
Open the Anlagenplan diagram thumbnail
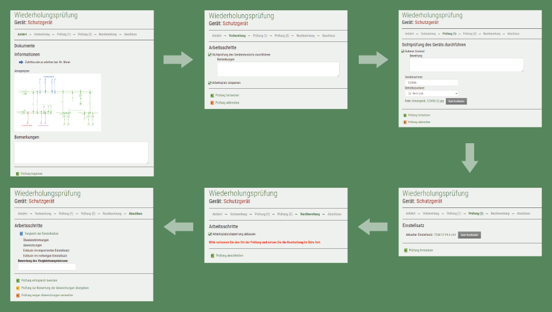pos(58,102)
